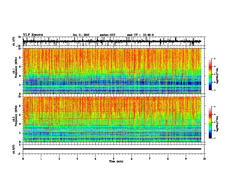Select the ch.3 flat black voltage trace

(x=112, y=149)
